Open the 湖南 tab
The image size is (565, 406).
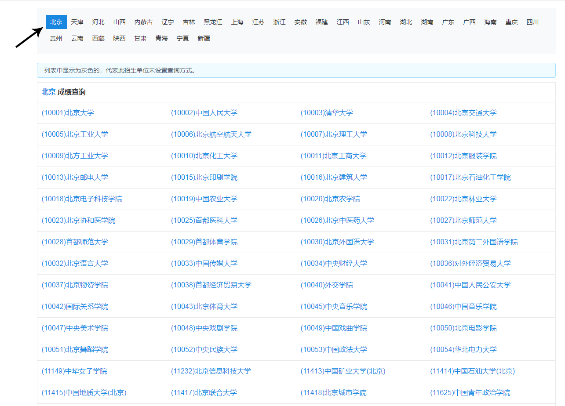point(427,22)
